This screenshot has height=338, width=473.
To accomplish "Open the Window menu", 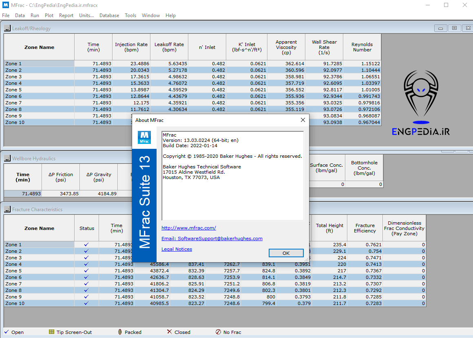I will point(150,15).
